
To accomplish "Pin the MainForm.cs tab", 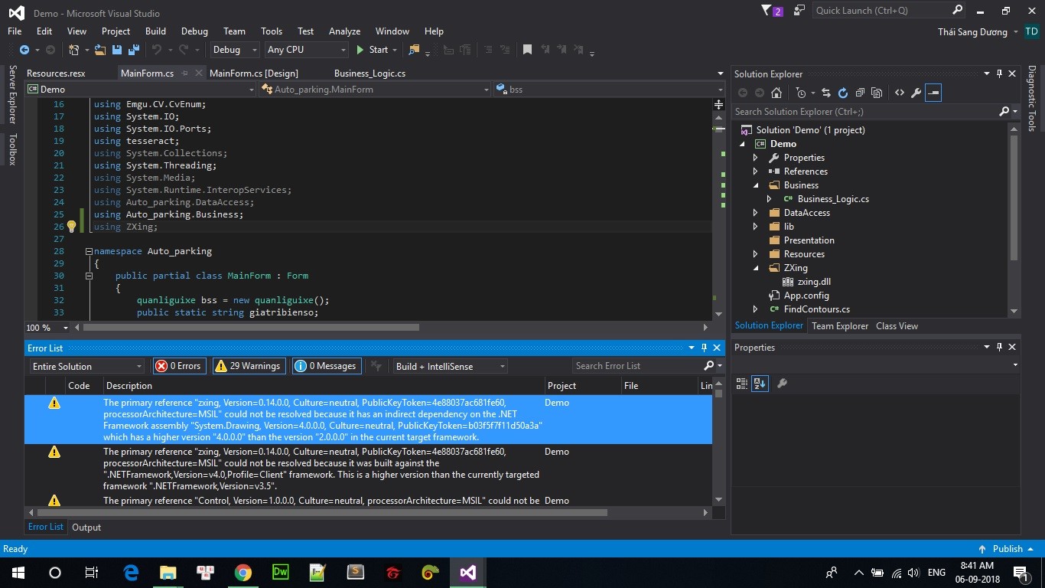I will click(x=186, y=73).
